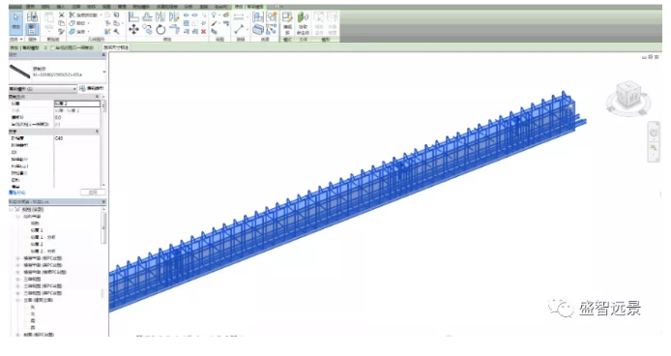Click the Properties palette vertical scrollbar

102,106
